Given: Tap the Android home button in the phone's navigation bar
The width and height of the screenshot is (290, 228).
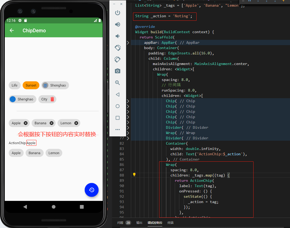Looking at the screenshot, I should click(54, 207).
